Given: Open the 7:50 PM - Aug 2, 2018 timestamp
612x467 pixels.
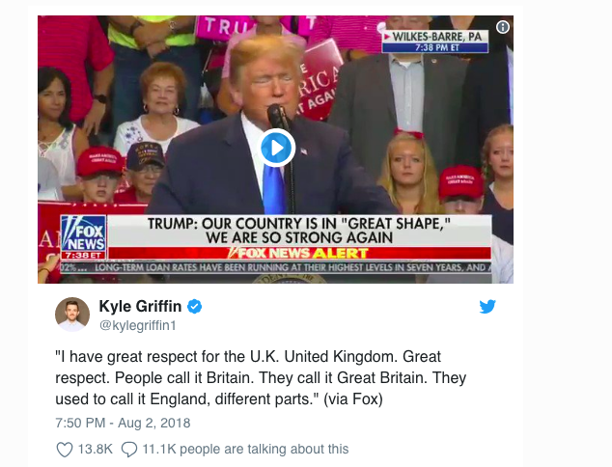Looking at the screenshot, I should tap(123, 423).
